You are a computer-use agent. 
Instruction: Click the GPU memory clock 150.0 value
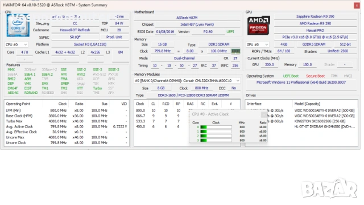(307, 64)
